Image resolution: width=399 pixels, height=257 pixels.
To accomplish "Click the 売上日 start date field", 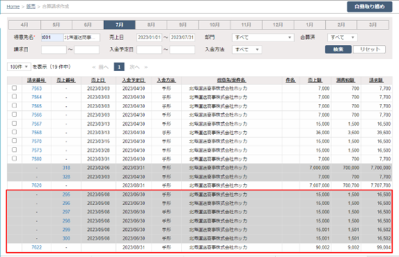I will [x=149, y=37].
